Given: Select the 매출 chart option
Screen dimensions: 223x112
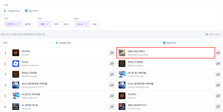Looking at the screenshot, I should pos(45,24).
